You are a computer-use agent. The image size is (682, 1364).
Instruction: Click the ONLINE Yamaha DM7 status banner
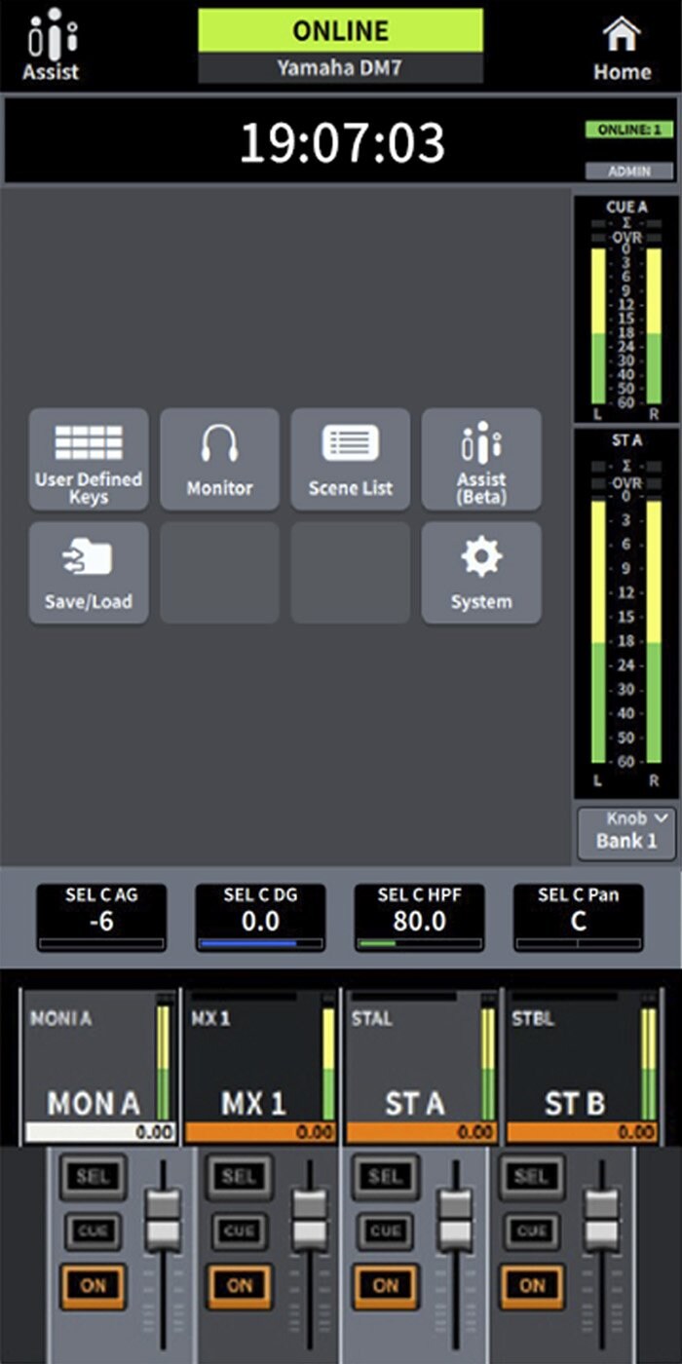(x=341, y=46)
